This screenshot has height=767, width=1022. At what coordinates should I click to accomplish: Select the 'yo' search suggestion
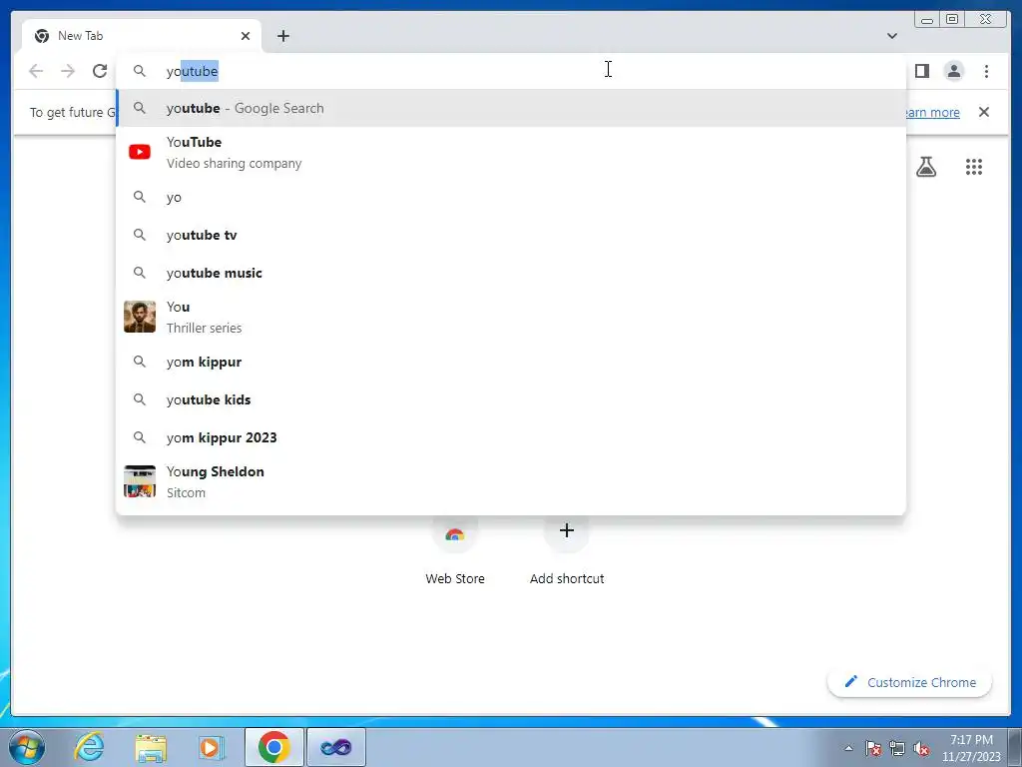pyautogui.click(x=511, y=197)
